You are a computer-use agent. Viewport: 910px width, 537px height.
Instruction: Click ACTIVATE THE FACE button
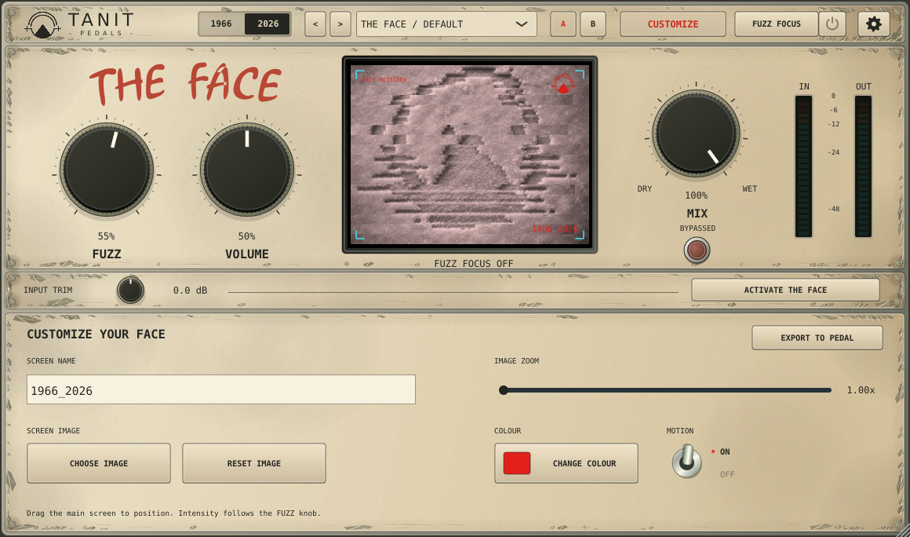pos(785,290)
